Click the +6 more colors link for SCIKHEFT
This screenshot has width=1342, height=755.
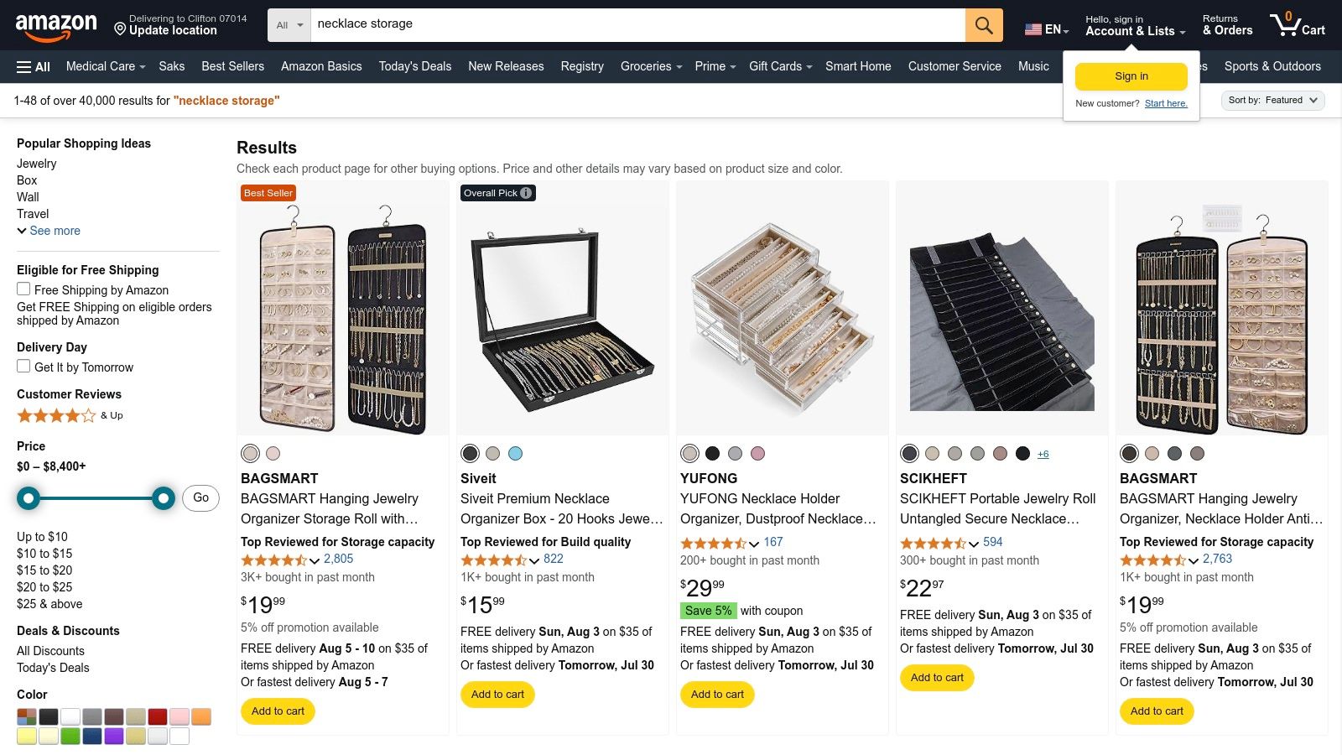pyautogui.click(x=1043, y=454)
